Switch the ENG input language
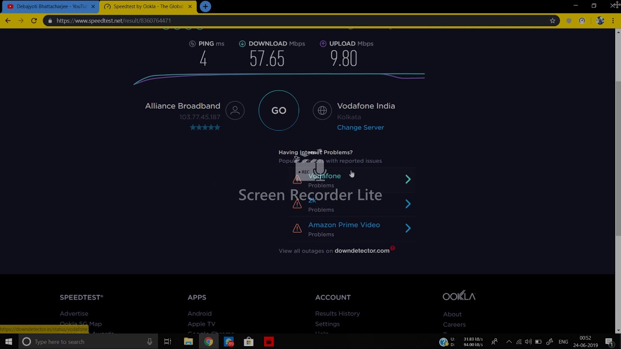The image size is (621, 349). (x=563, y=342)
